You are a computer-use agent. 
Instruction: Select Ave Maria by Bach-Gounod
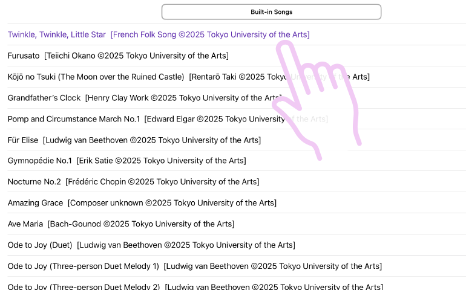click(x=237, y=224)
